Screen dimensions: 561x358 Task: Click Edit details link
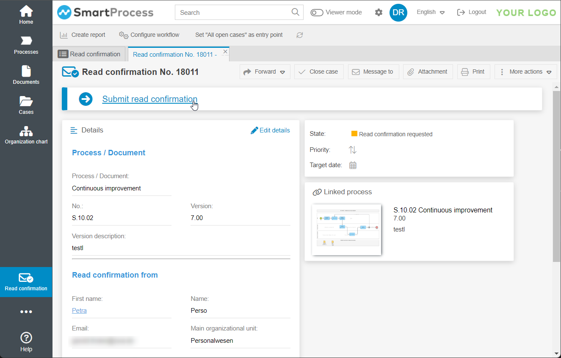270,130
